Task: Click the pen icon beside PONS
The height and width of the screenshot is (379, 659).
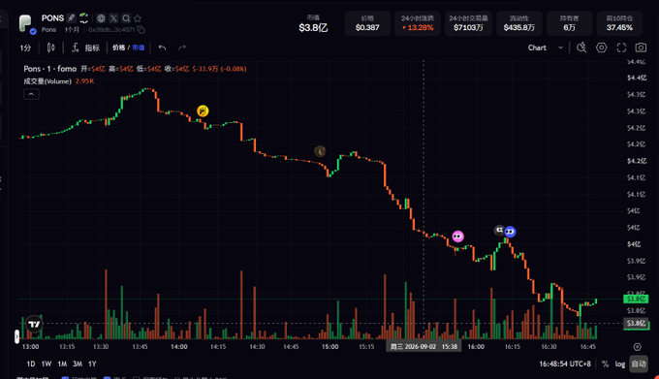Action: tap(72, 18)
